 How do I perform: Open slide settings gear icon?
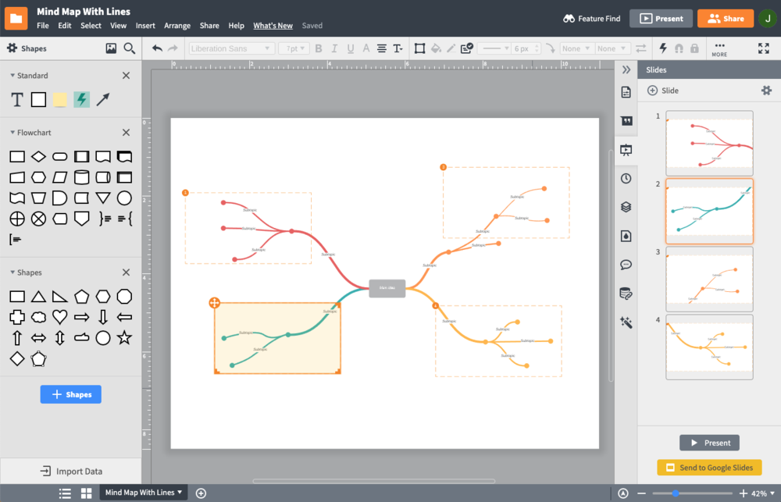coord(766,91)
